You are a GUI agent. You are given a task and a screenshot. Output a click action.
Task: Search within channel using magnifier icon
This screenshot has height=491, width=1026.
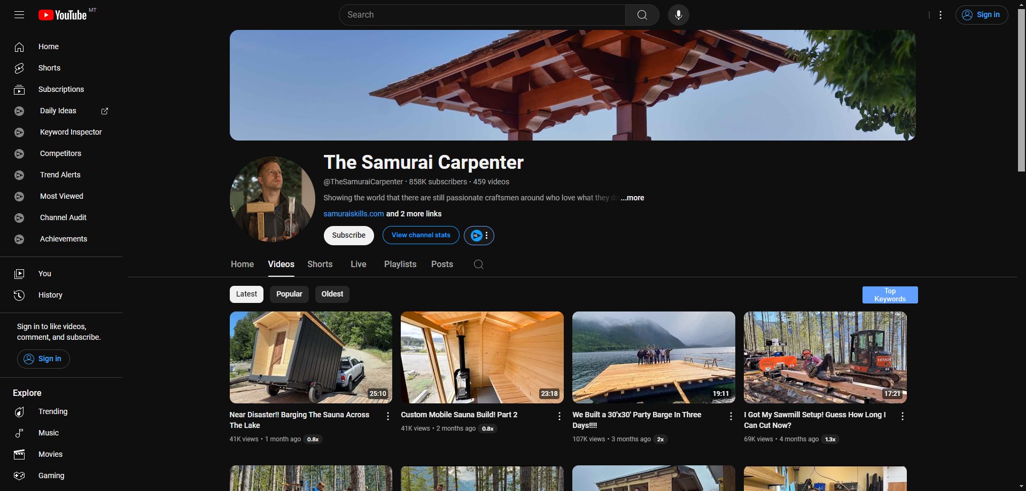(478, 264)
